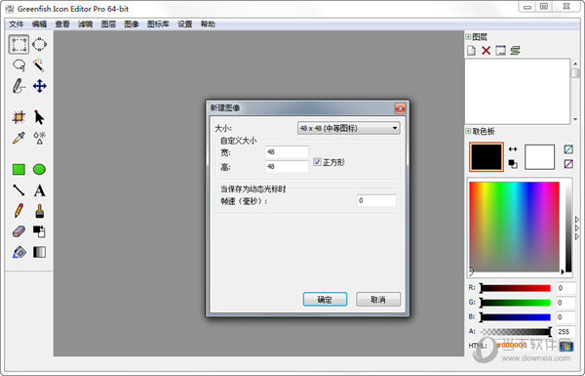Open the 文件 menu
This screenshot has width=585, height=376.
(16, 24)
